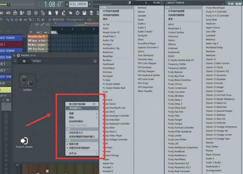Screen dimensions: 243x174
Task: Click the loop recording icon
Action: (8, 13)
